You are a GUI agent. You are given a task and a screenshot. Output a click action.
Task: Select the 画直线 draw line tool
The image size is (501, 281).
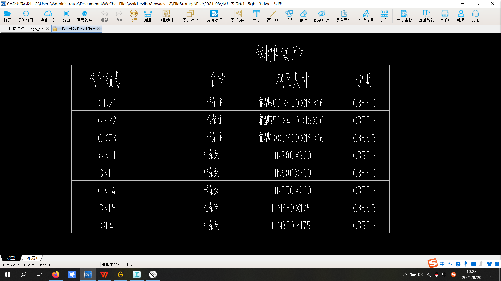(273, 16)
